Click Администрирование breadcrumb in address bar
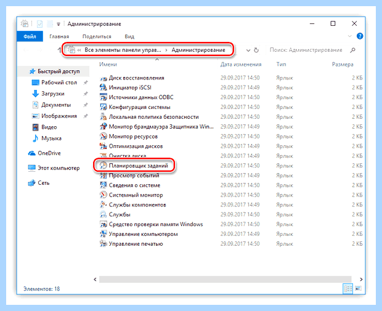The image size is (382, 311). point(198,50)
